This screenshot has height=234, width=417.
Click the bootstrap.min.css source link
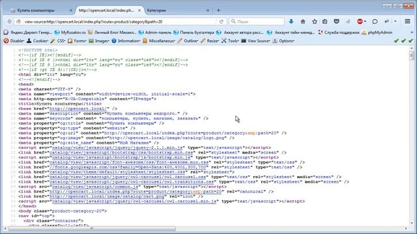pyautogui.click(x=121, y=153)
